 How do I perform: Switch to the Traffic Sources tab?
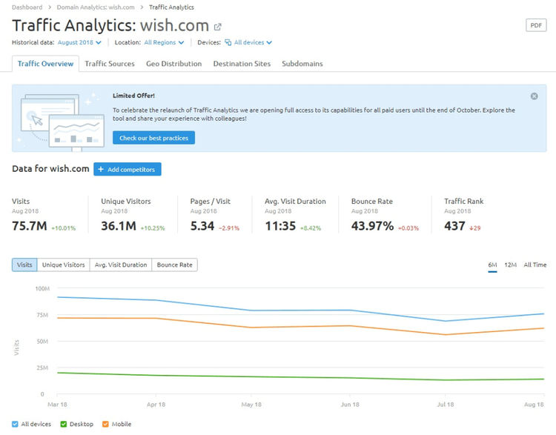110,64
